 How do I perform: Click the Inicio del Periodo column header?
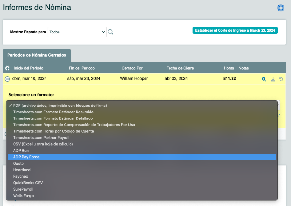pyautogui.click(x=28, y=68)
